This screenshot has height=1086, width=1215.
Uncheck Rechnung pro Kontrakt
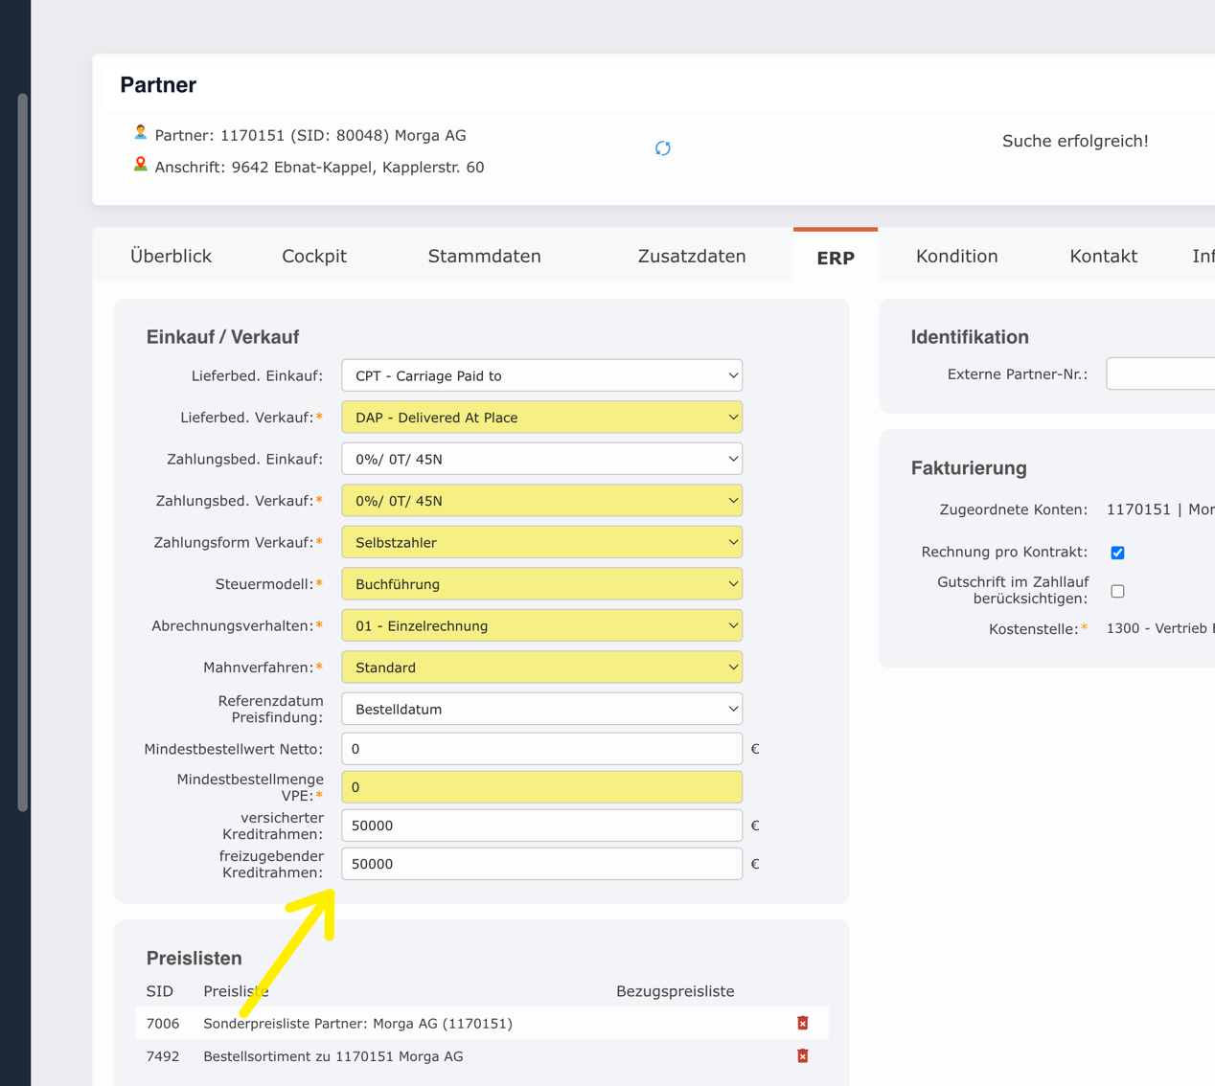(1117, 552)
